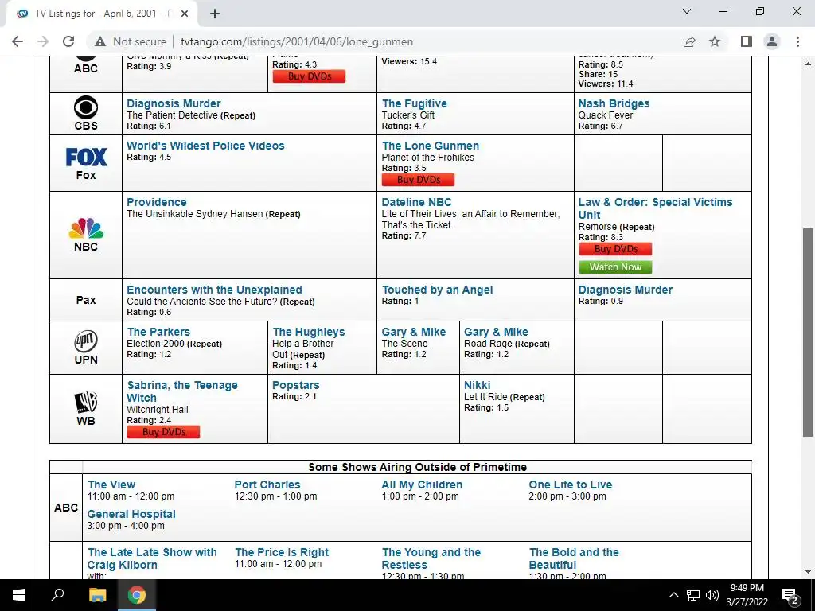Open the Providence show link
The width and height of the screenshot is (815, 611).
157,202
